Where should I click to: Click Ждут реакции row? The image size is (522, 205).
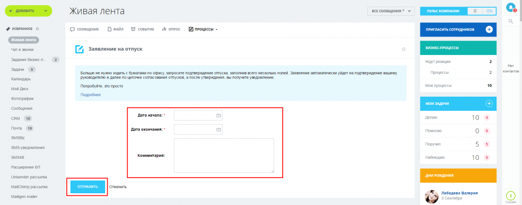[458, 62]
